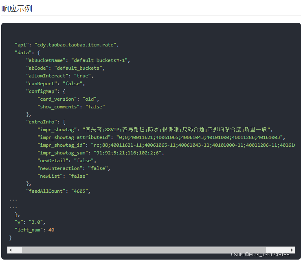
Task: Click the "impr_showtag_id" key
Action: pos(61,145)
